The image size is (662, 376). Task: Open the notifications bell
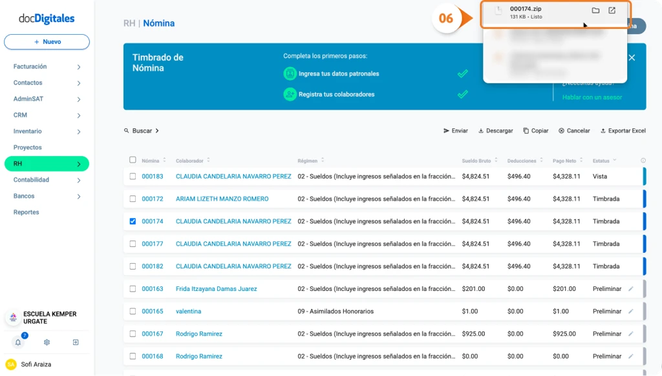click(17, 342)
